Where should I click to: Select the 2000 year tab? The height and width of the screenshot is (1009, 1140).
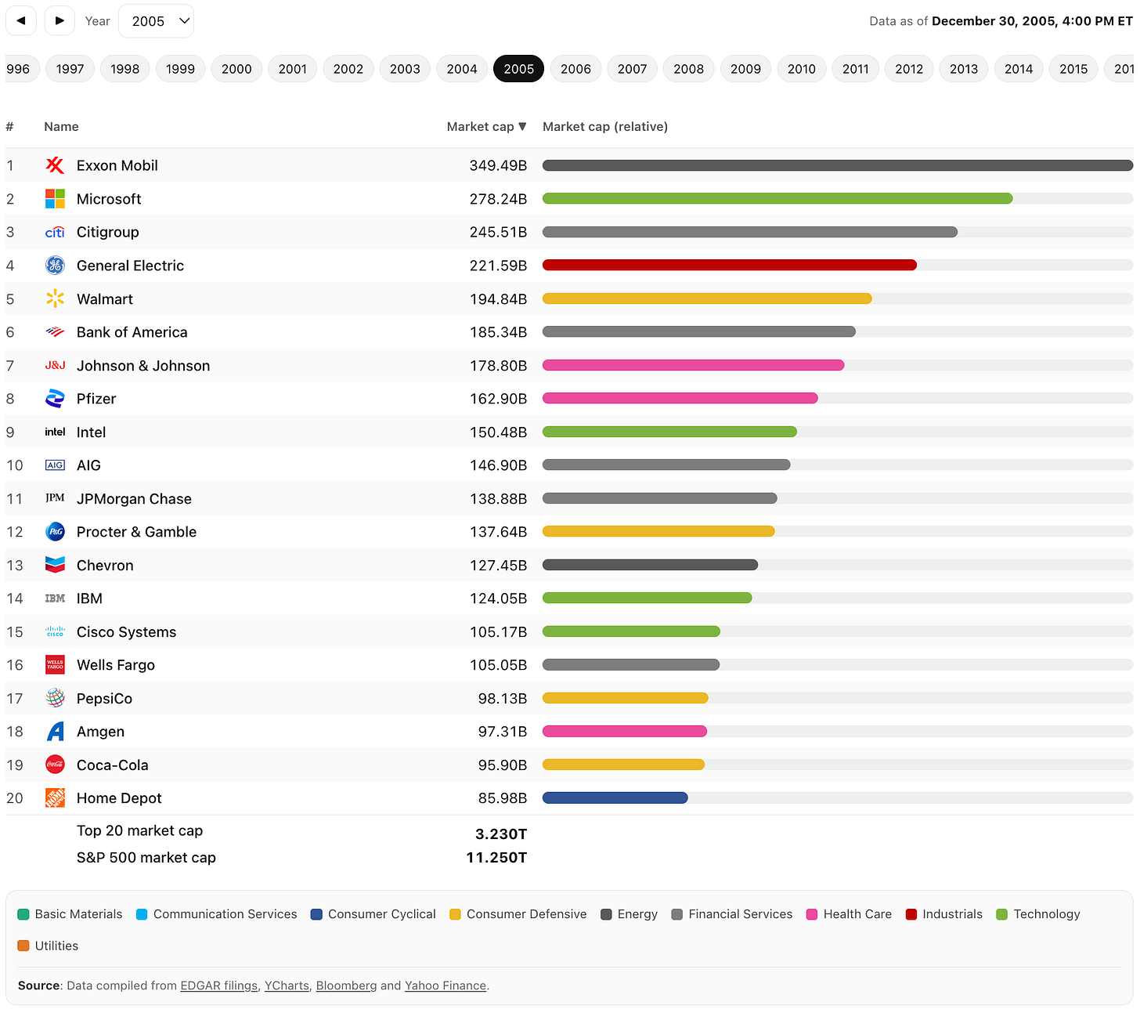(x=236, y=69)
